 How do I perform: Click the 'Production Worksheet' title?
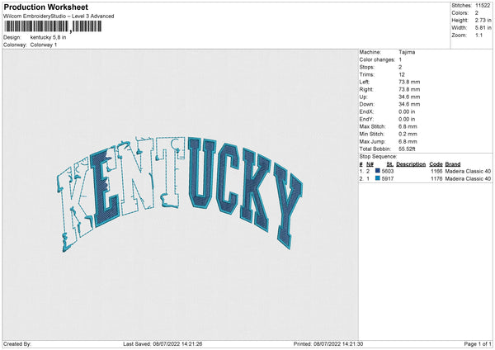tap(45, 7)
